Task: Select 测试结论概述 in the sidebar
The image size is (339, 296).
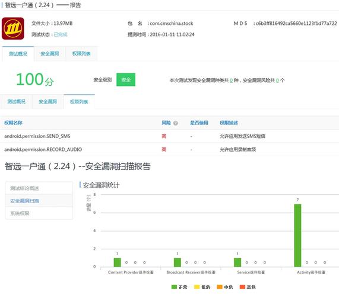Action: [x=39, y=188]
